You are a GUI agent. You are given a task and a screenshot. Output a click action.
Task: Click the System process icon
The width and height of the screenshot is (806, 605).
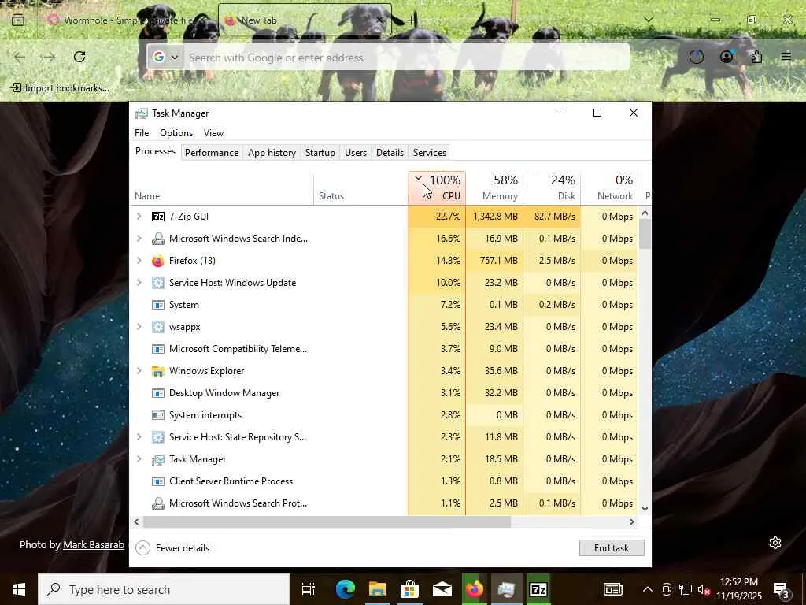[x=157, y=305]
